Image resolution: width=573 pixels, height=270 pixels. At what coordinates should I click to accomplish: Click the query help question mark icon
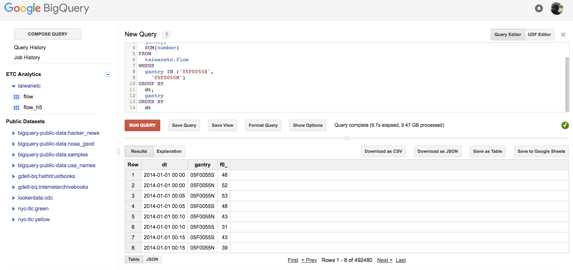click(166, 34)
